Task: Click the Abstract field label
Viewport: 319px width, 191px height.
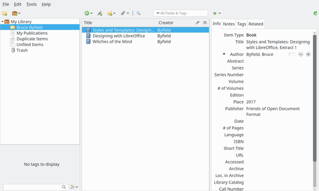Action: click(x=235, y=61)
